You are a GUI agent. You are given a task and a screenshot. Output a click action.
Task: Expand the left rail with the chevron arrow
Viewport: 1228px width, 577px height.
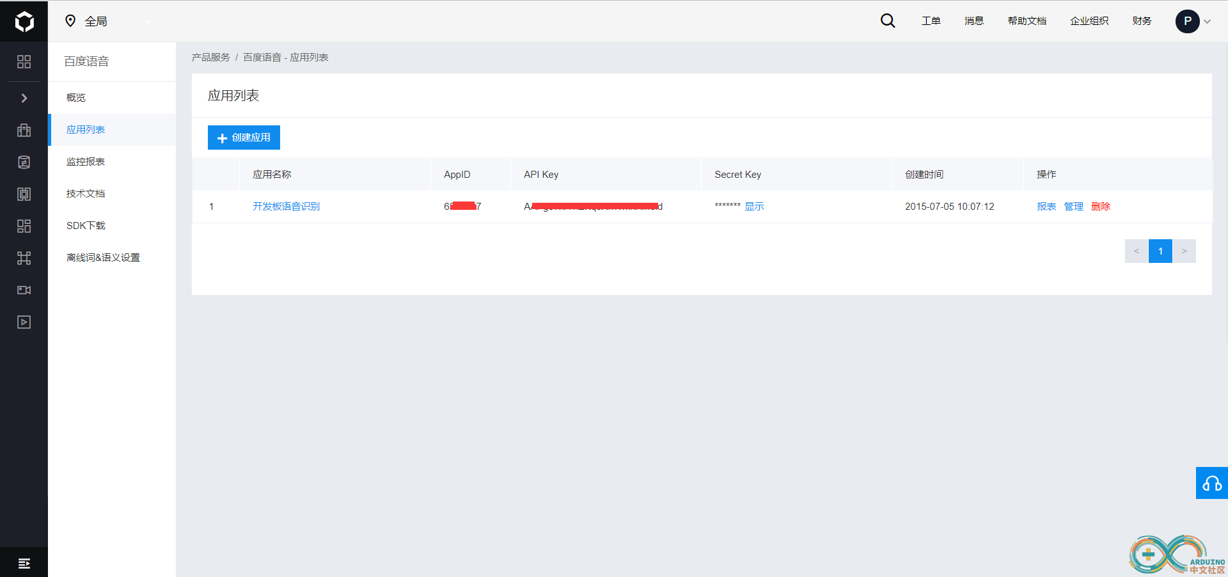tap(24, 98)
